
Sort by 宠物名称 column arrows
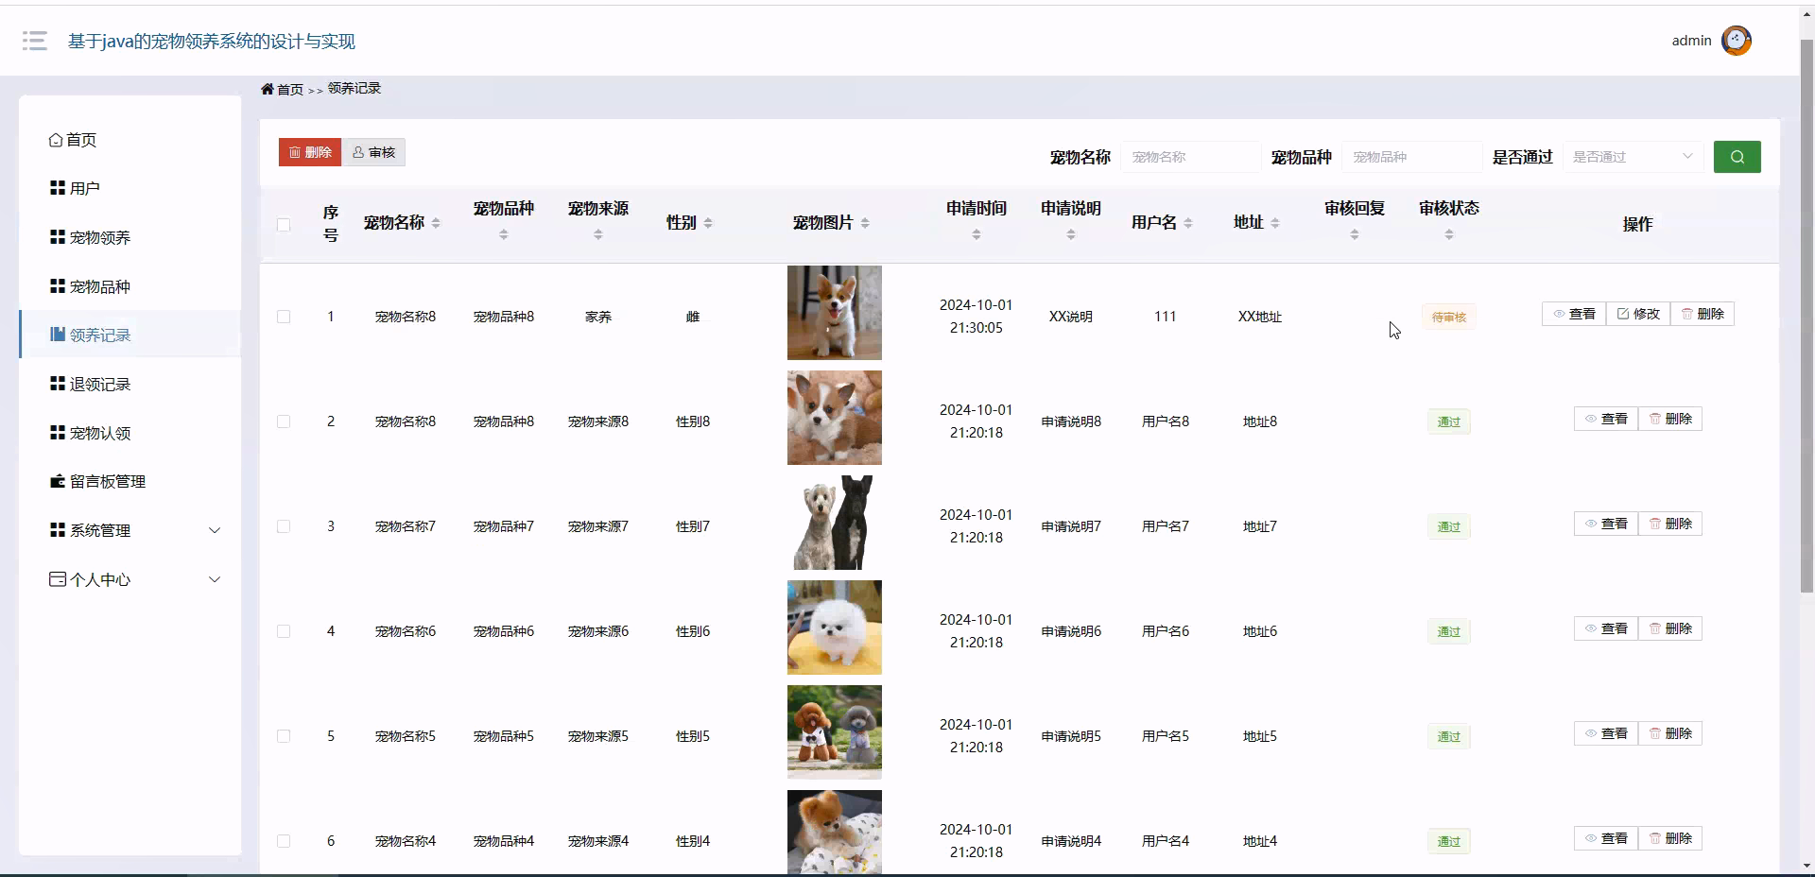pos(436,223)
